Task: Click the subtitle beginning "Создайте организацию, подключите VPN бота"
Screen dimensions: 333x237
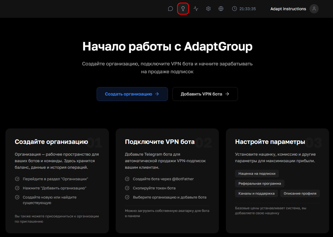Action: coord(167,67)
